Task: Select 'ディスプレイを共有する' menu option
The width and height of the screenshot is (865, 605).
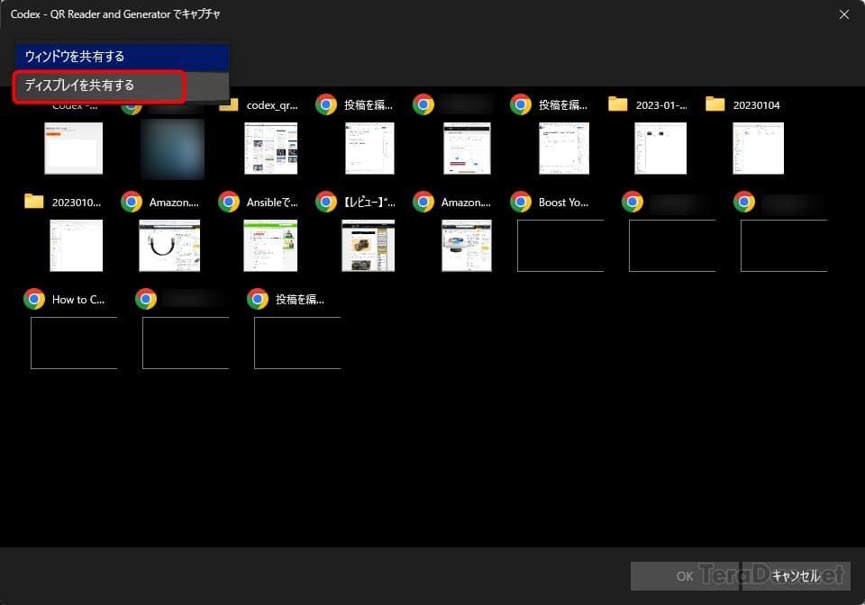Action: click(99, 86)
